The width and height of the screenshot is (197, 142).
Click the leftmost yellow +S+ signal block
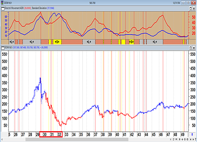[57, 42]
